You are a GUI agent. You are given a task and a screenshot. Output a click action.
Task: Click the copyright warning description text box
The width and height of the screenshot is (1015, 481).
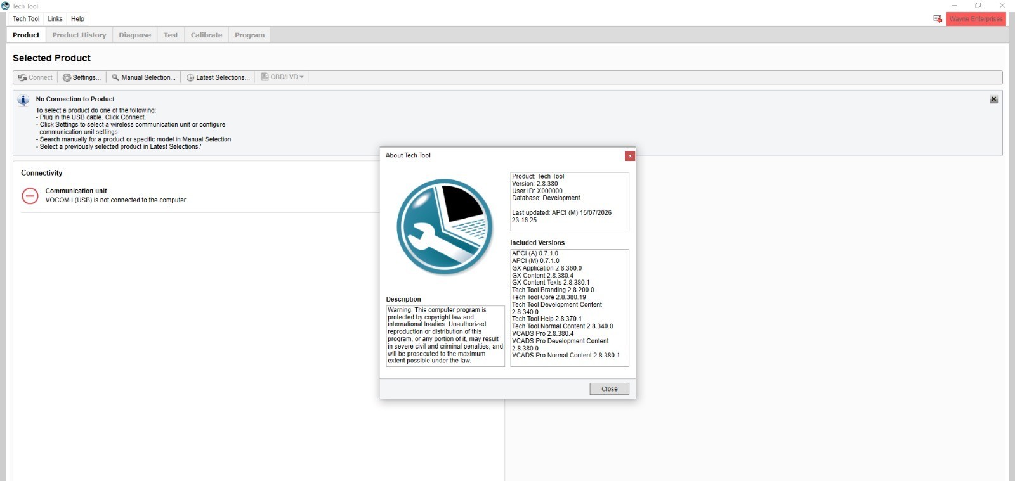point(445,336)
